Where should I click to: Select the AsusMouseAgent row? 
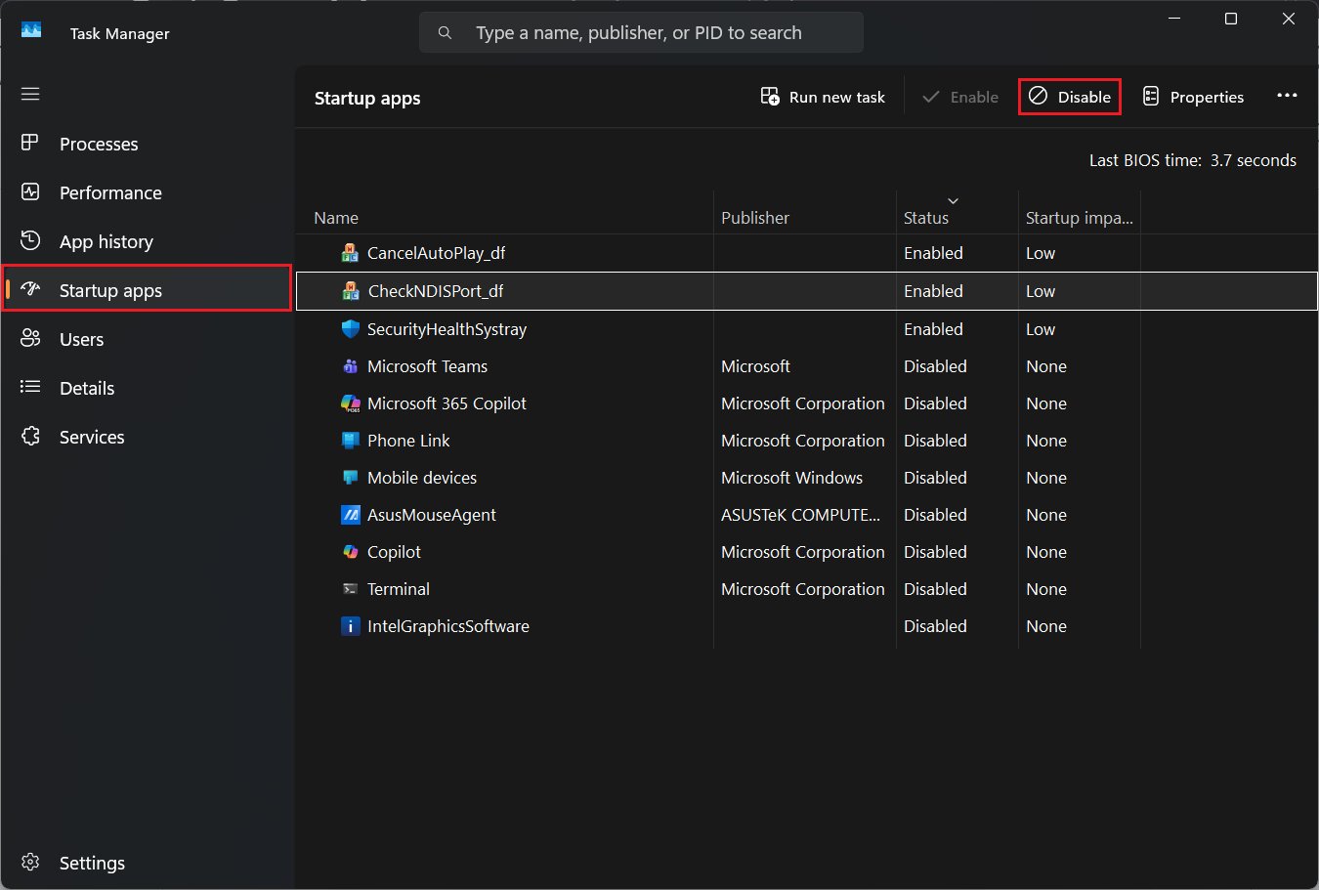point(431,515)
